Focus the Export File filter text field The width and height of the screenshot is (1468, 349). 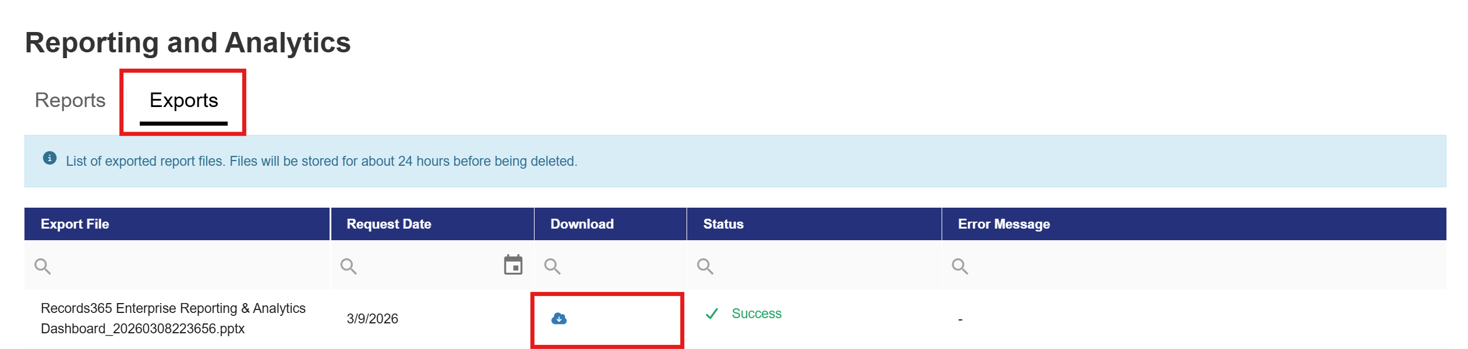pos(186,266)
